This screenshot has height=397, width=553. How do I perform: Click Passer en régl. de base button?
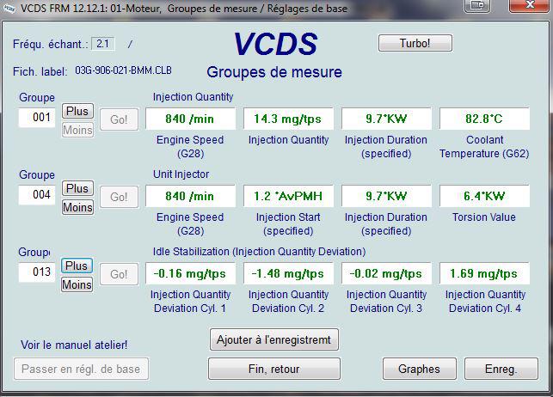[x=81, y=369]
